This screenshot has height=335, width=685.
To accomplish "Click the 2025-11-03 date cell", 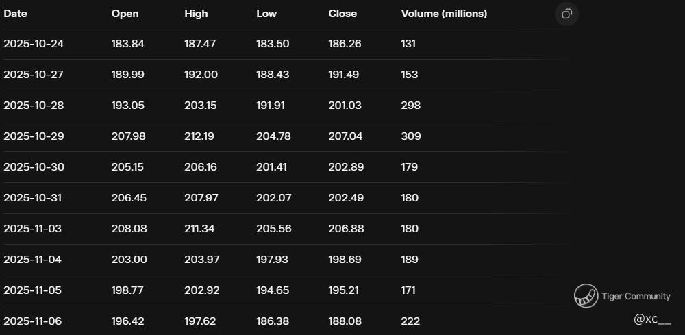I will click(x=33, y=229).
